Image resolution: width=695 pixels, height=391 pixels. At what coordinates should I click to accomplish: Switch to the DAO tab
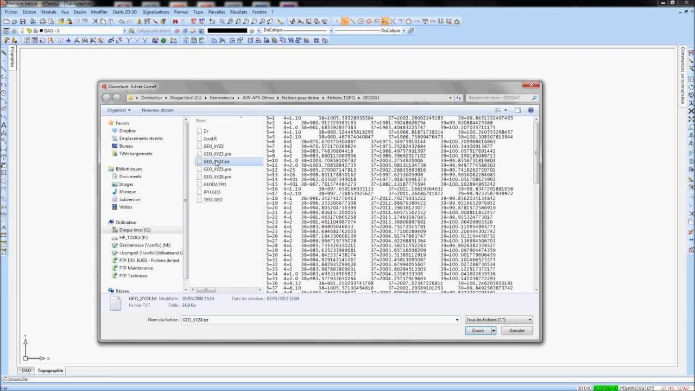click(x=26, y=370)
